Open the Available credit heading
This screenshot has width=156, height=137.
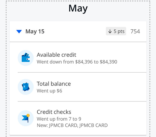point(56,55)
